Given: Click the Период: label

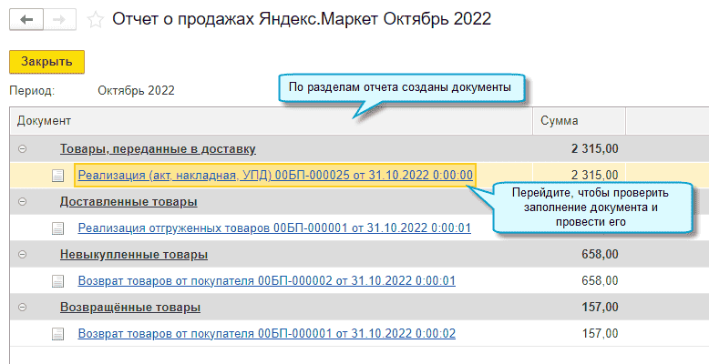Looking at the screenshot, I should point(32,90).
